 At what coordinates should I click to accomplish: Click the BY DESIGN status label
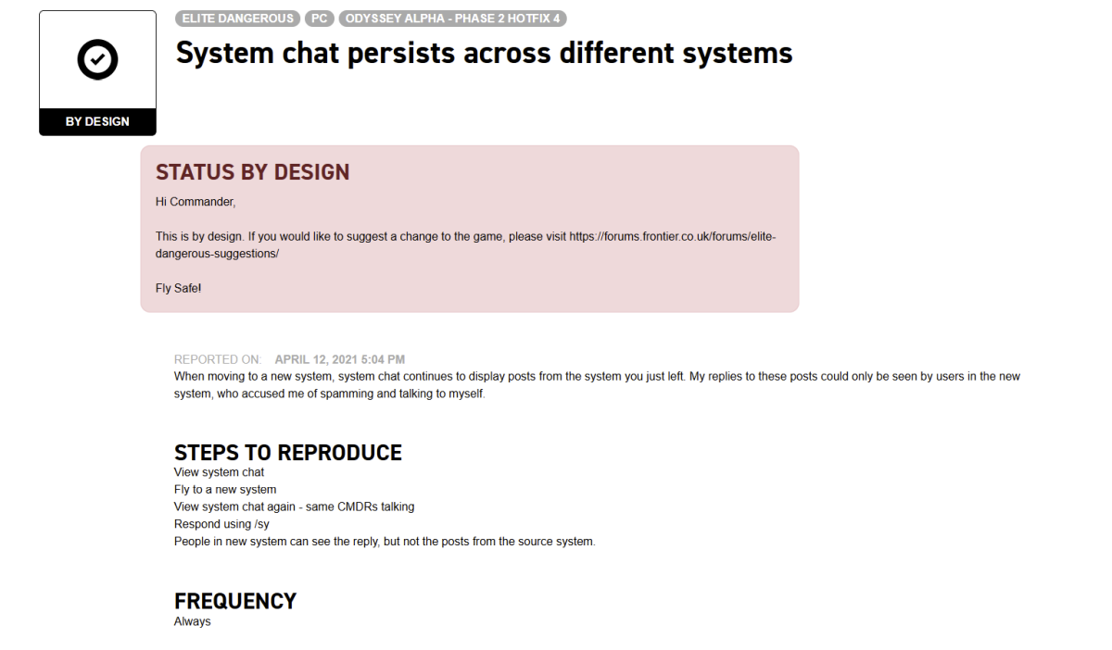(97, 121)
